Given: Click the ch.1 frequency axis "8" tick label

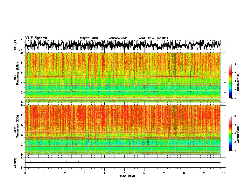Looking at the screenshot, I should (22, 63).
